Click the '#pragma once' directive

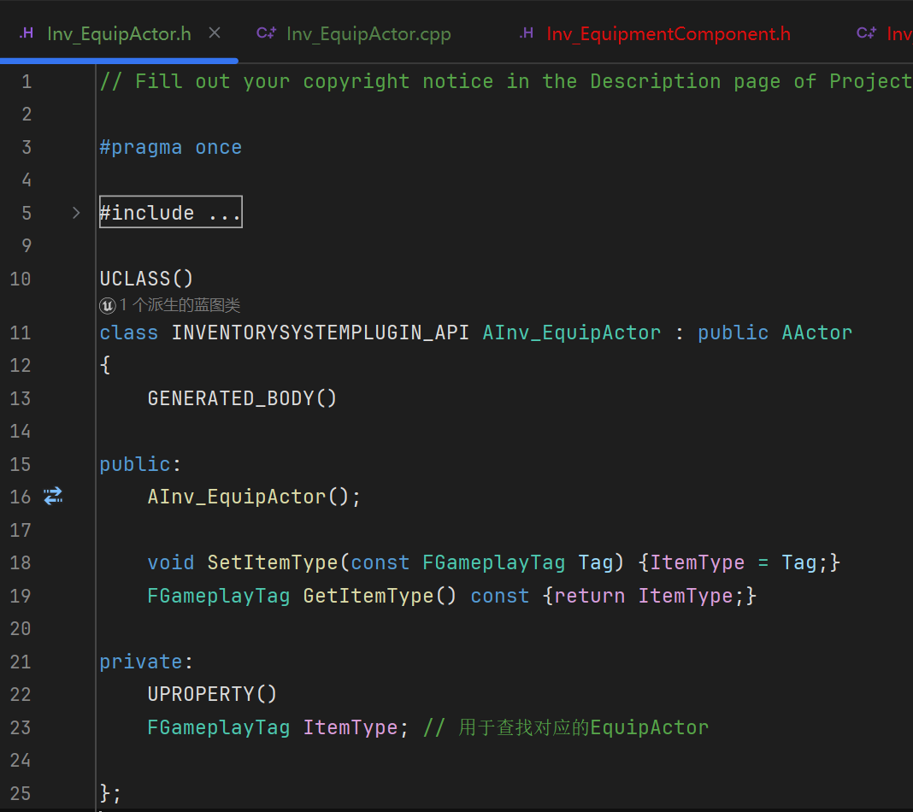click(x=171, y=147)
